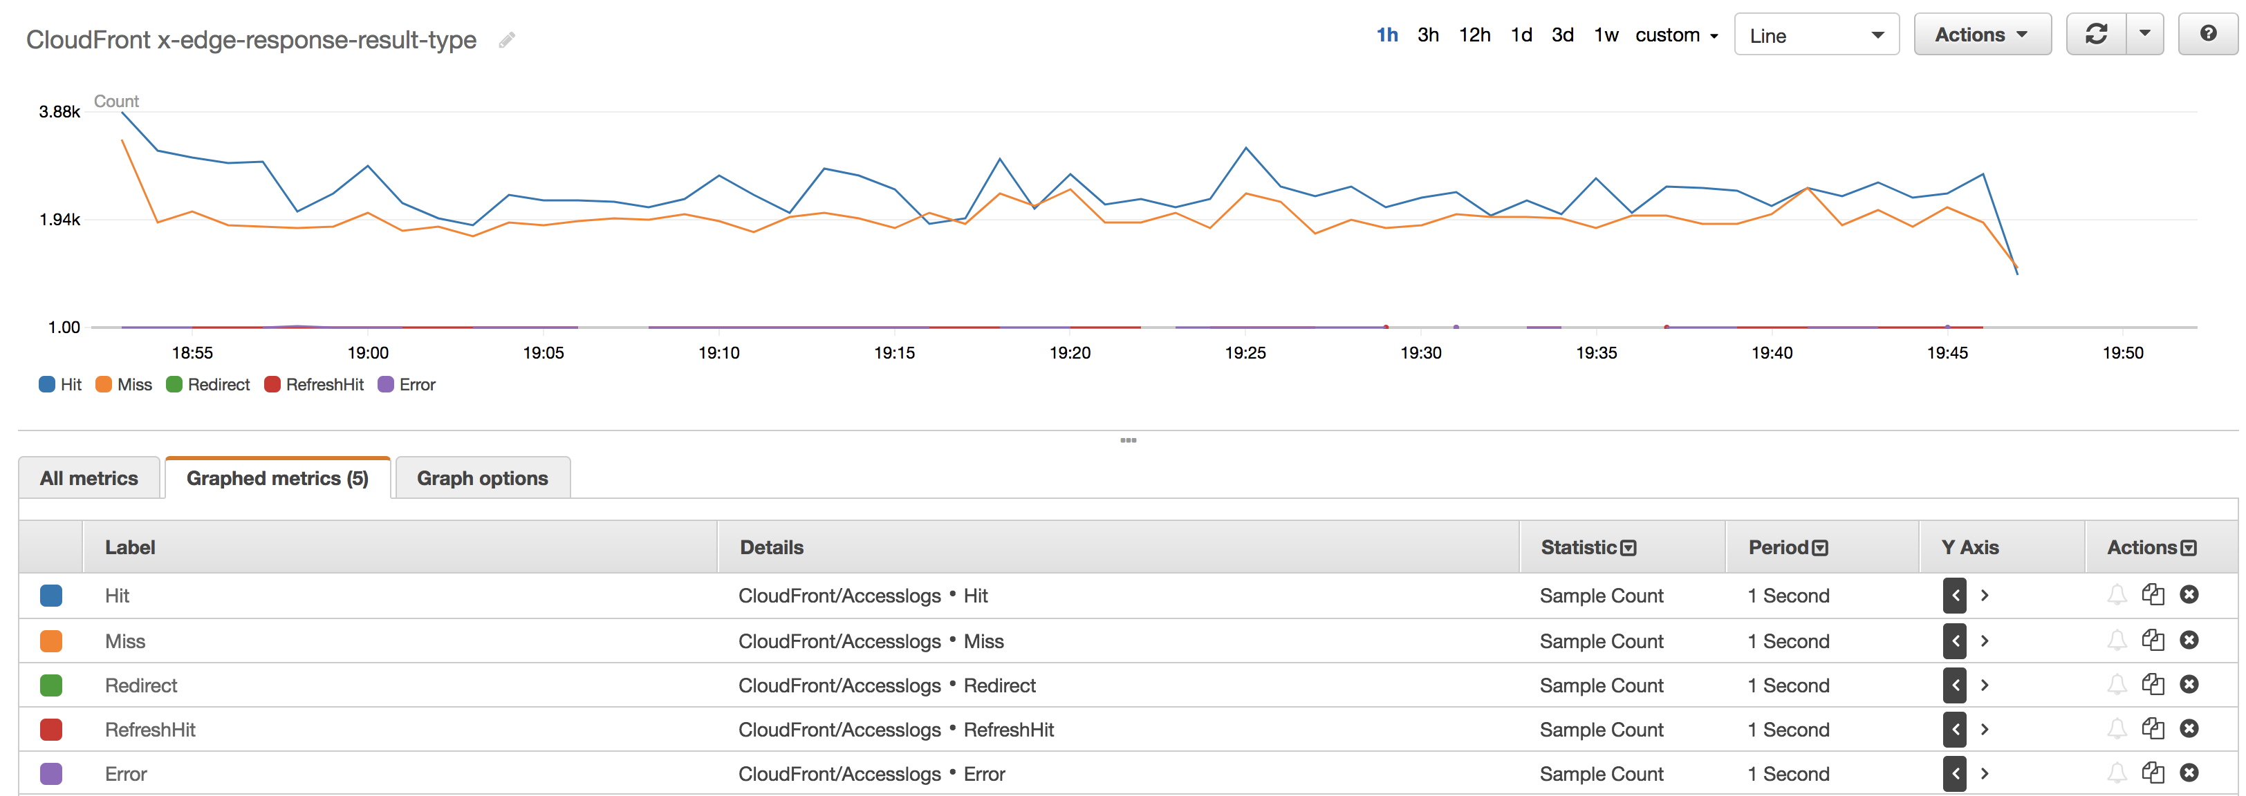Expand the Actions dropdown button
This screenshot has height=796, width=2246.
click(x=1981, y=35)
